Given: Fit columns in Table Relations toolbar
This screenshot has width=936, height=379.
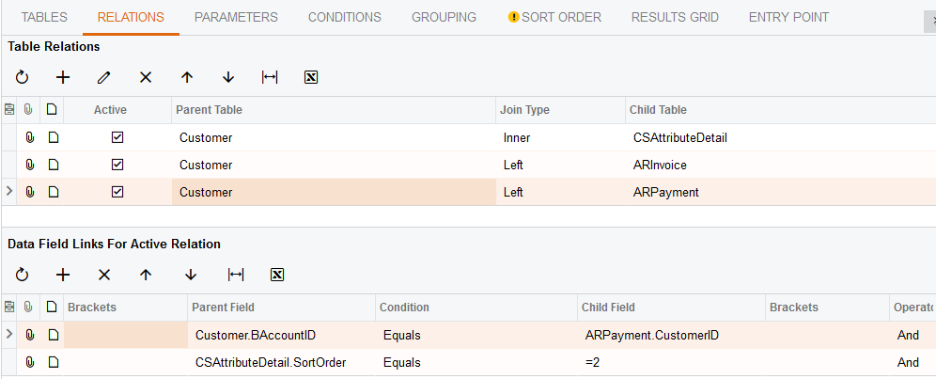Looking at the screenshot, I should pos(270,77).
